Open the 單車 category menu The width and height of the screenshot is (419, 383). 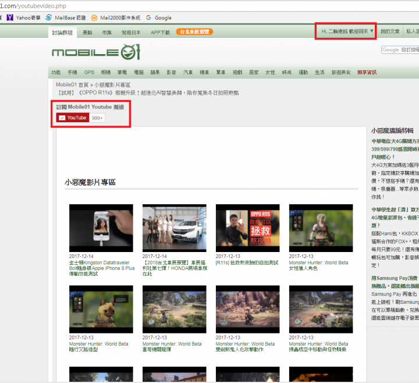[x=221, y=72]
